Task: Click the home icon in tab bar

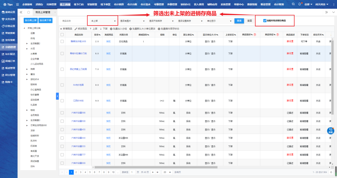Action: click(28, 12)
